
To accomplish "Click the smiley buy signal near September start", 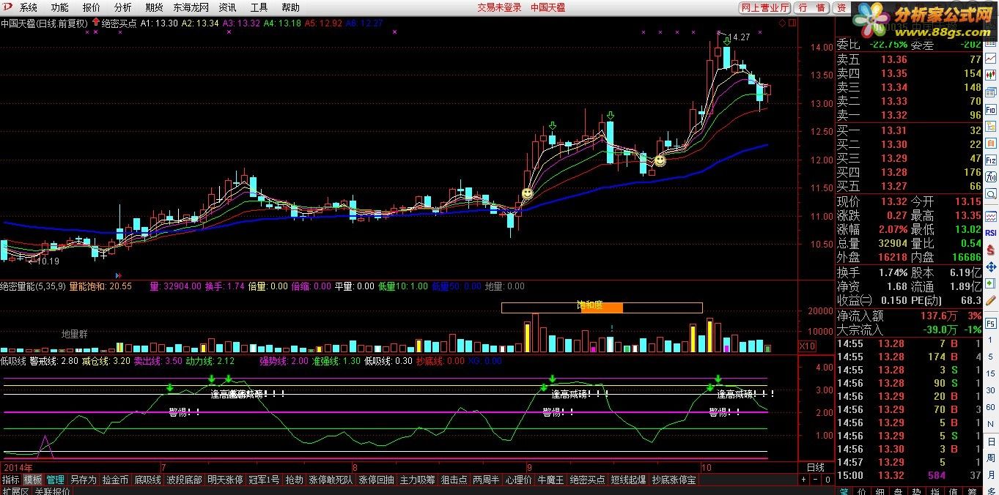I will tap(527, 193).
